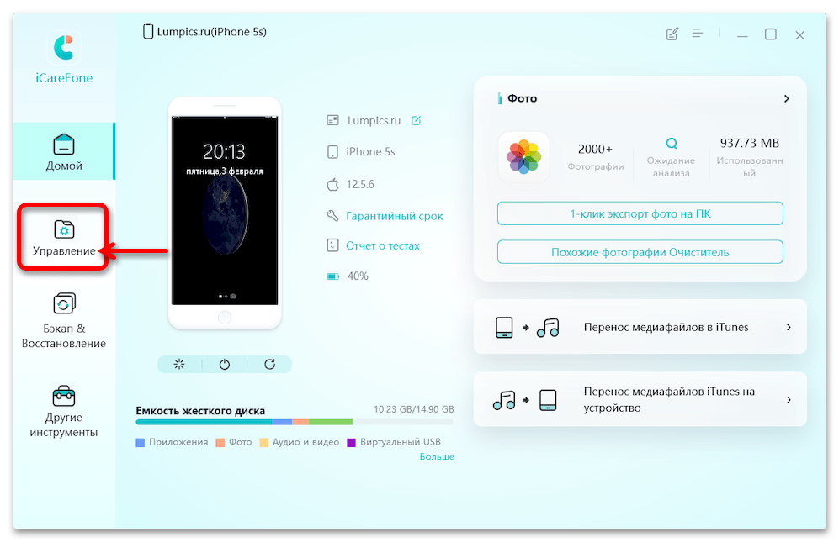Click the 40% battery value
The height and width of the screenshot is (542, 839).
pyautogui.click(x=358, y=276)
